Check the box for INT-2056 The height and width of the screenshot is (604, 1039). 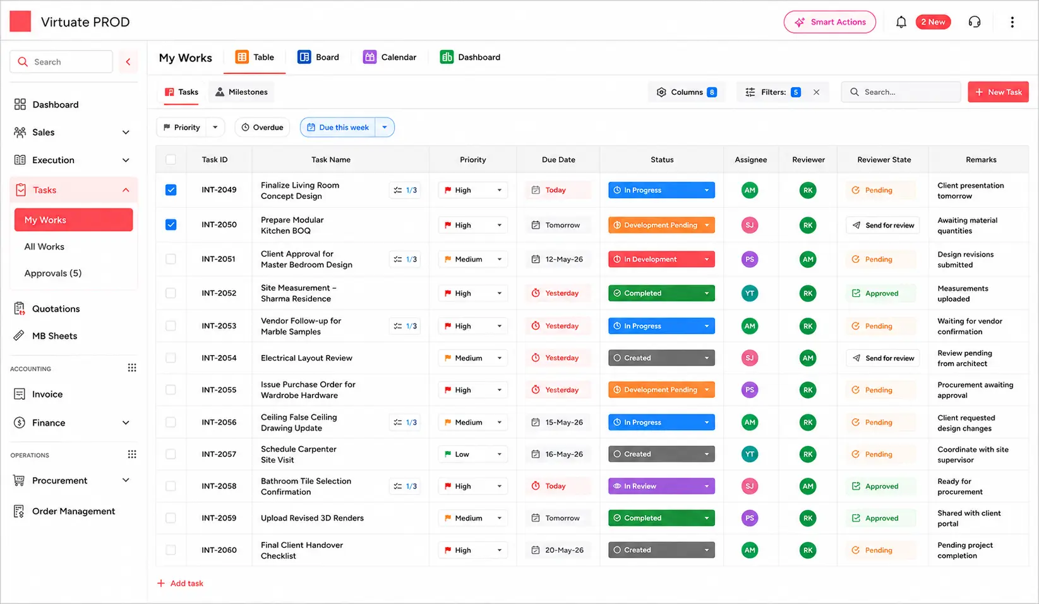tap(171, 422)
